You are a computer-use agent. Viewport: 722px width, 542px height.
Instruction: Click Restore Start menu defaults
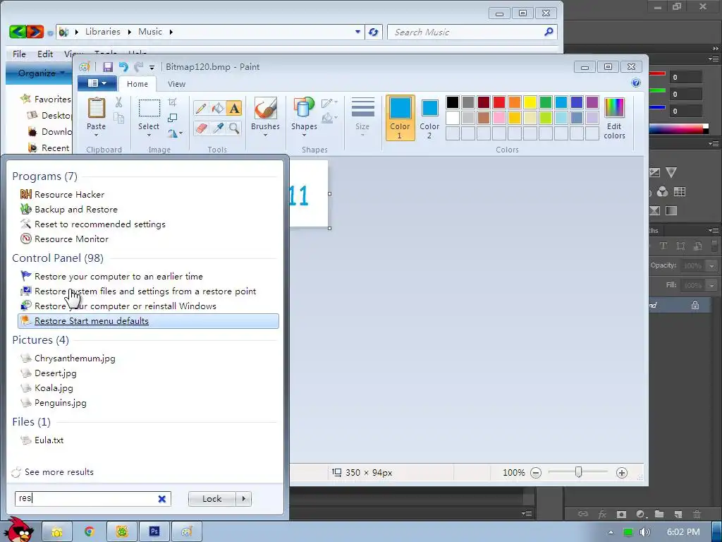point(148,321)
